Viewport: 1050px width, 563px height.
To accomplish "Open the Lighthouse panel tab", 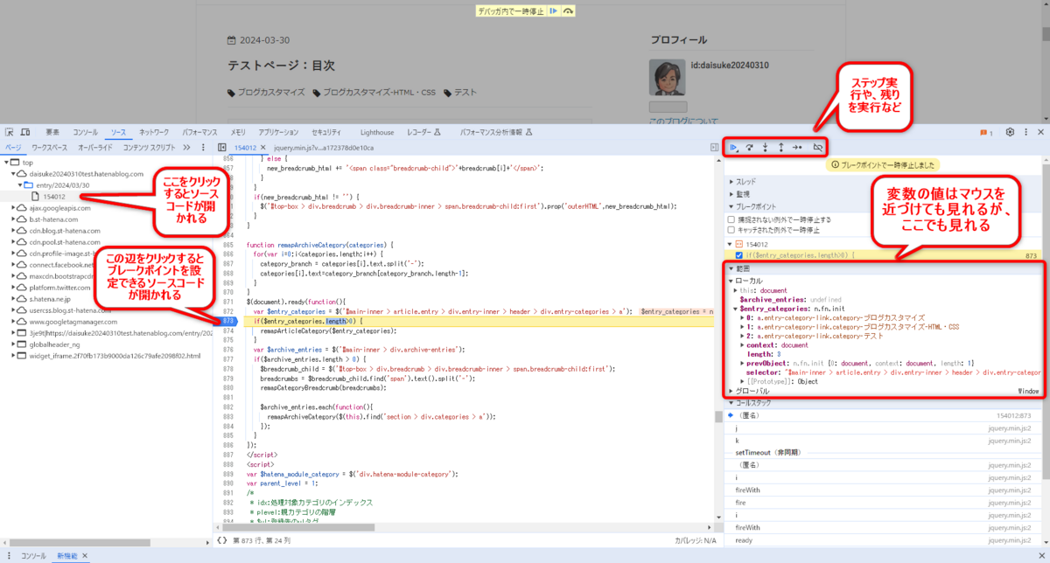I will tap(377, 133).
